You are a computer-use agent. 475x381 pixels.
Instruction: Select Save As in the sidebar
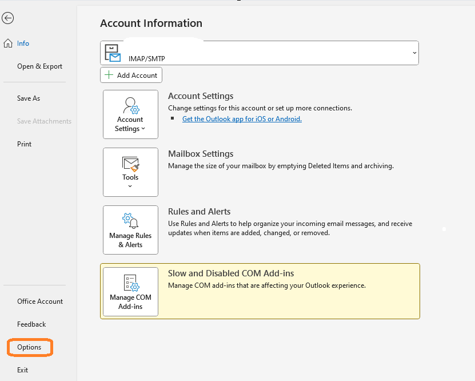[x=29, y=98]
